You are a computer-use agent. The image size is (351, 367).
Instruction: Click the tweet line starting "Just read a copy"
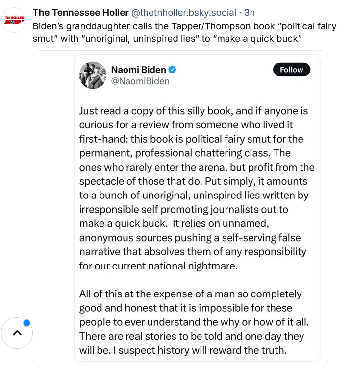point(194,111)
